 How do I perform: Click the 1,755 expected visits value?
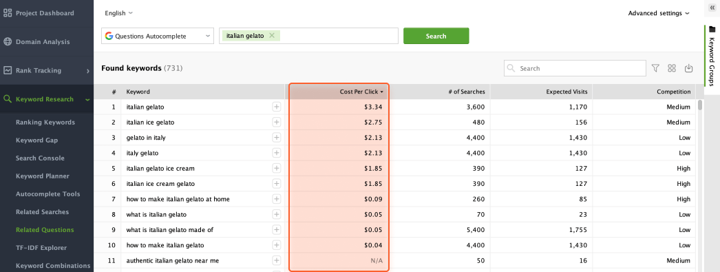tap(579, 230)
